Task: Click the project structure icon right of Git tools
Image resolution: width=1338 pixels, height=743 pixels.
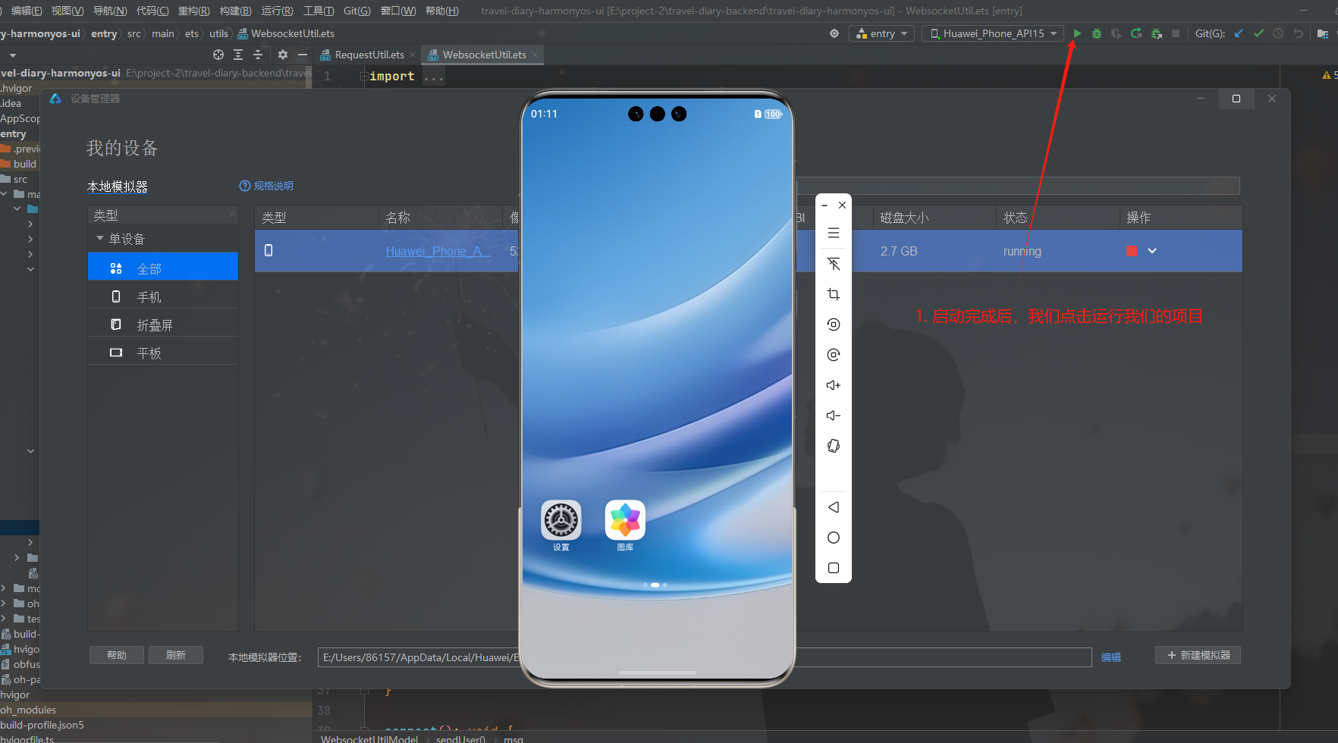Action: (1323, 33)
